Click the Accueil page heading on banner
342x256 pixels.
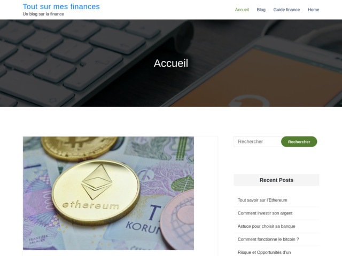click(171, 63)
